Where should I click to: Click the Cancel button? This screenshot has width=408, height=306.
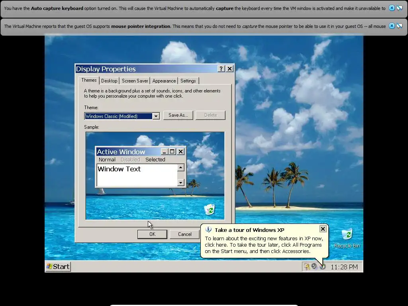pos(185,234)
